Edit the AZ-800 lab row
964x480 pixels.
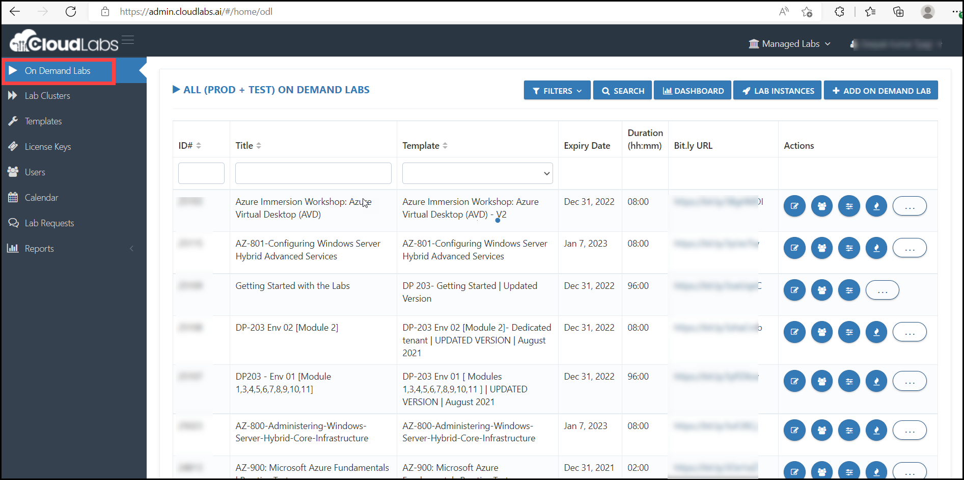click(794, 431)
